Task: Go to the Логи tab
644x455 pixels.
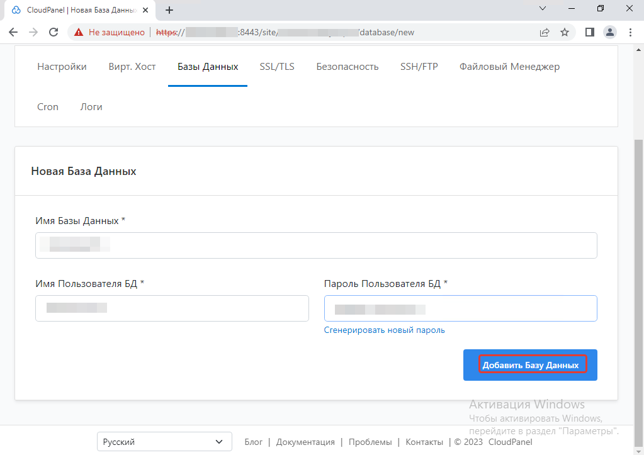Action: point(91,107)
